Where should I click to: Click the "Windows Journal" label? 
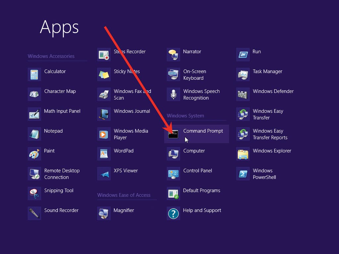[x=132, y=111]
